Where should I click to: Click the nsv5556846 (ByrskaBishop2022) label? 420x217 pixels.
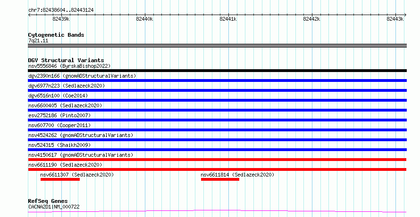pos(69,66)
